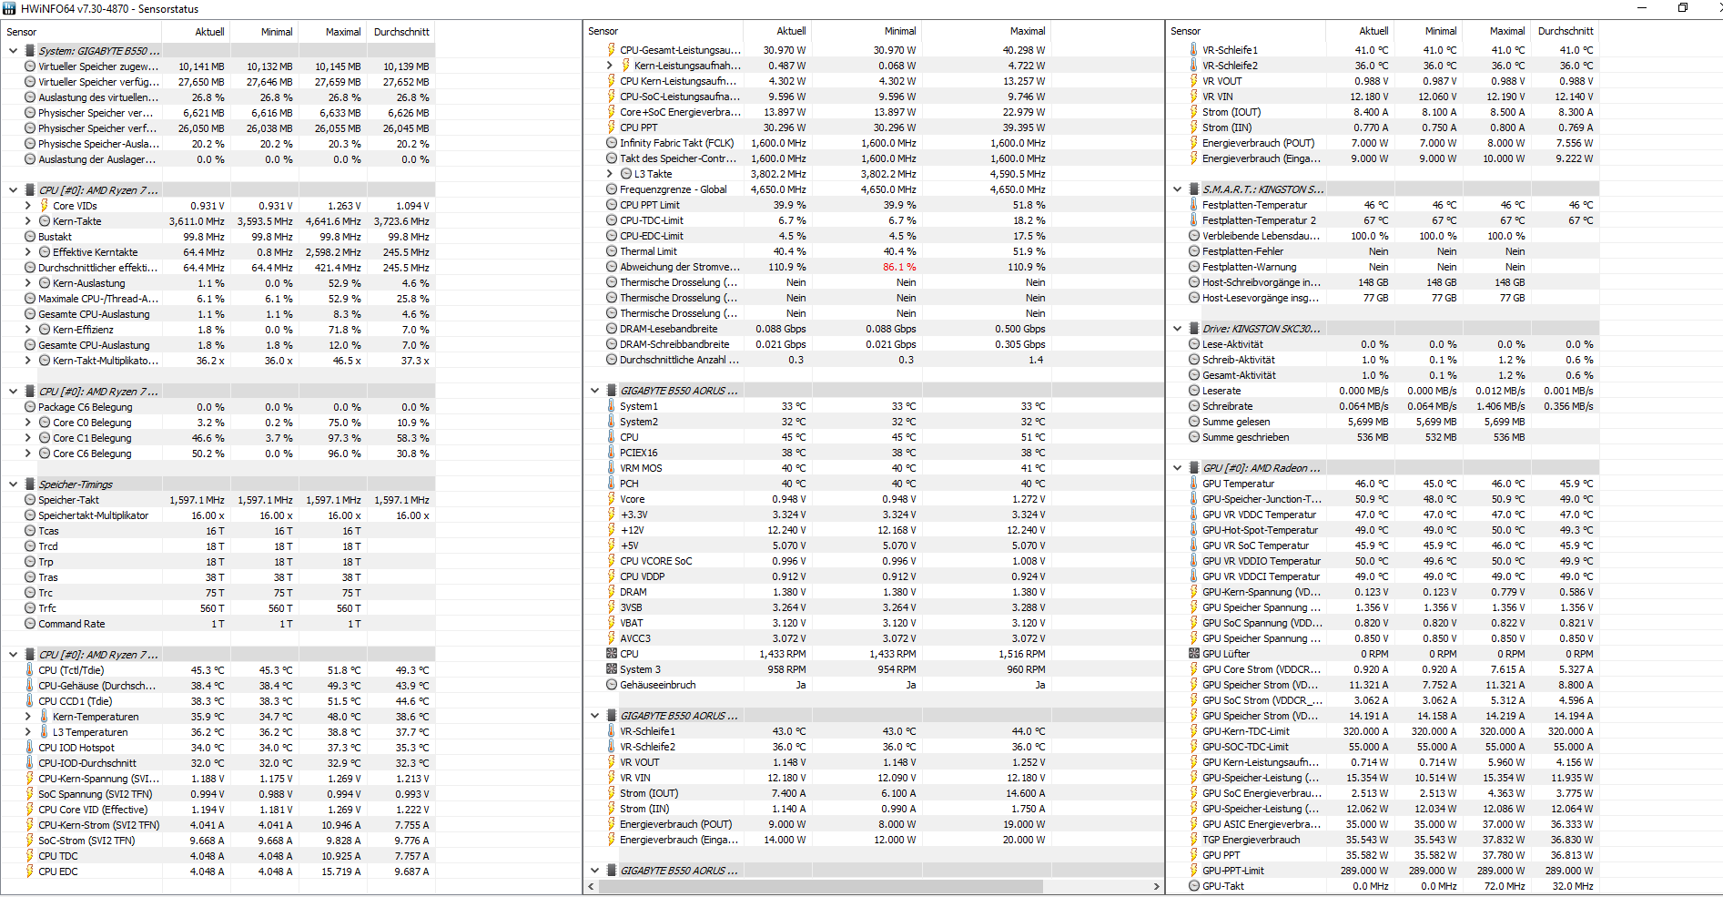Select the TGP Energieverbrauch row
Image resolution: width=1723 pixels, height=897 pixels.
coord(1383,840)
